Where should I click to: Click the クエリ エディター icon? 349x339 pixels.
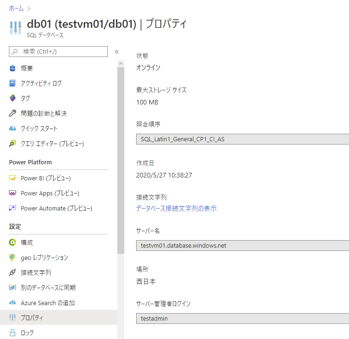(12, 144)
